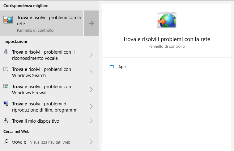Click the Trova il mio dispositivo icon

coord(6,121)
